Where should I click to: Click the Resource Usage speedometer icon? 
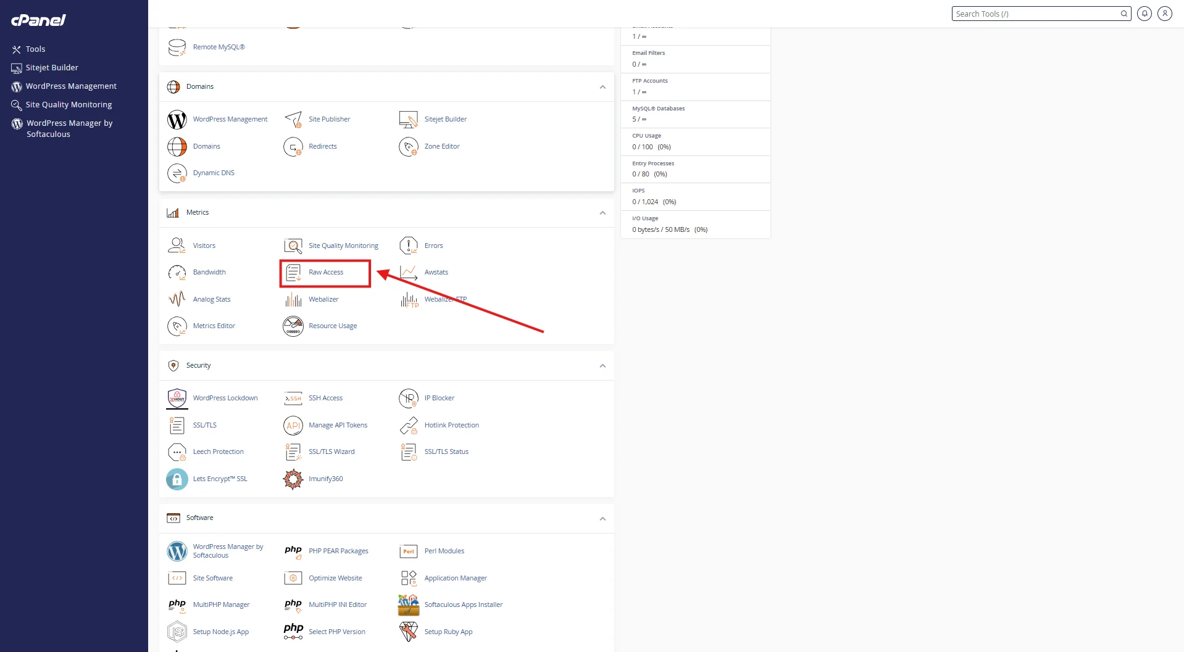tap(293, 326)
